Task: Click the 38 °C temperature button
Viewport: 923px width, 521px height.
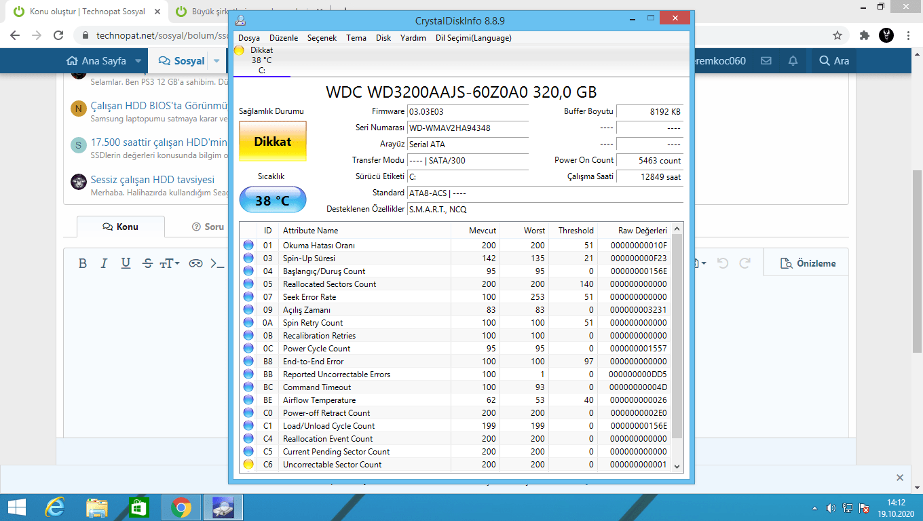Action: 273,200
